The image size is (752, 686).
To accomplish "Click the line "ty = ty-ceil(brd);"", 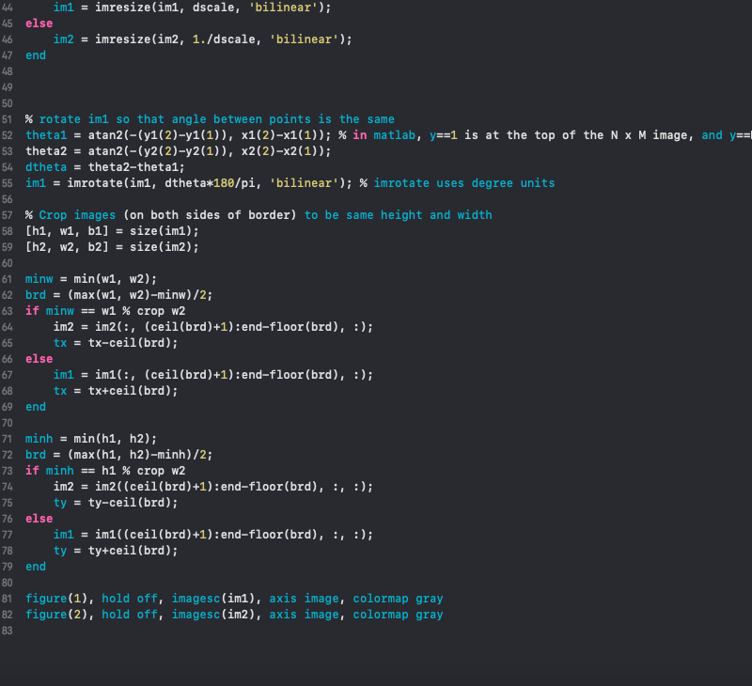I will [x=116, y=503].
